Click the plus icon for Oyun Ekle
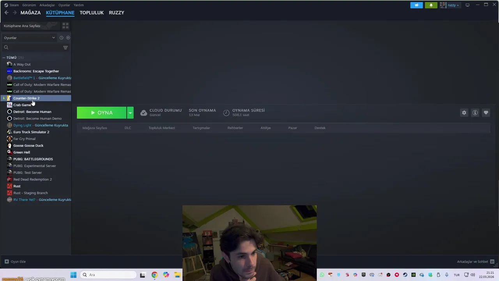This screenshot has height=281, width=499. [7, 261]
